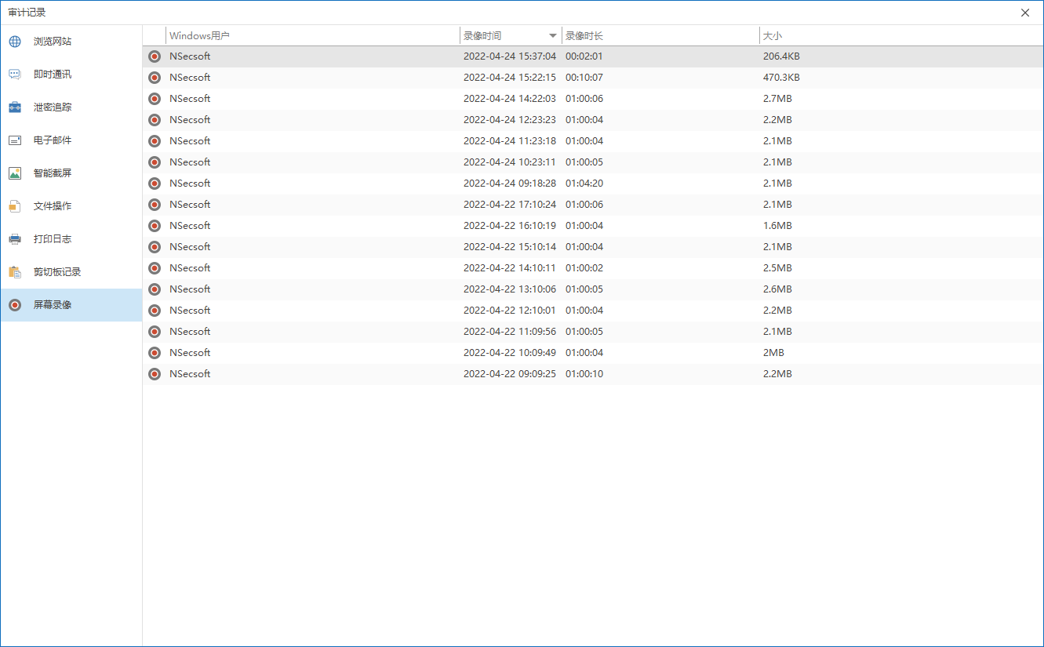Click record icon of 2022-04-24 15:22:15 row

tap(155, 78)
